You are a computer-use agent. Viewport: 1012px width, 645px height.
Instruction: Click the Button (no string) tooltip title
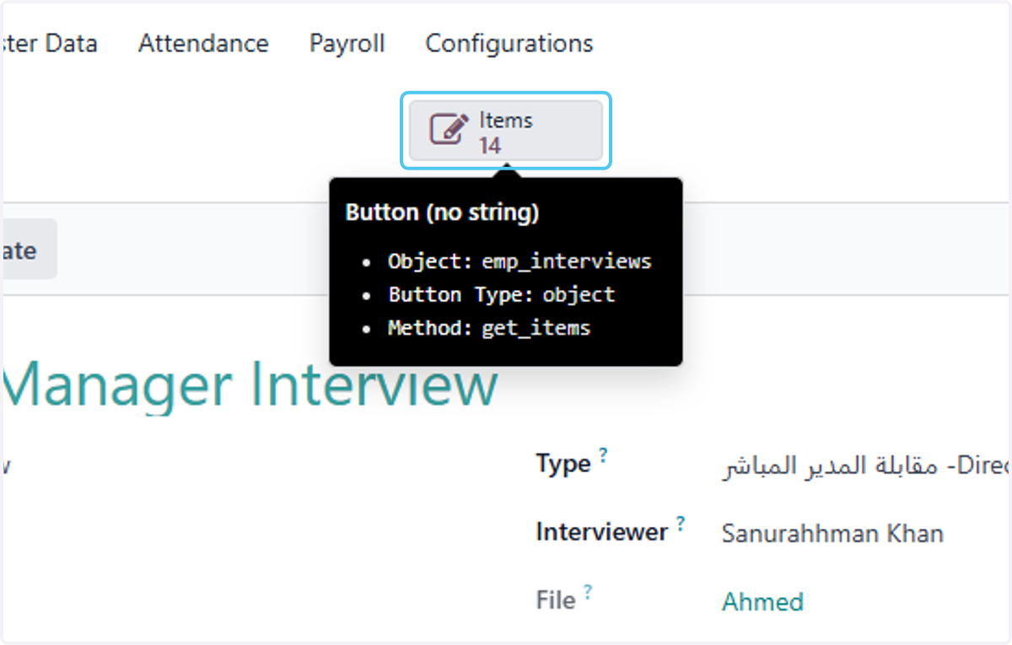point(442,213)
